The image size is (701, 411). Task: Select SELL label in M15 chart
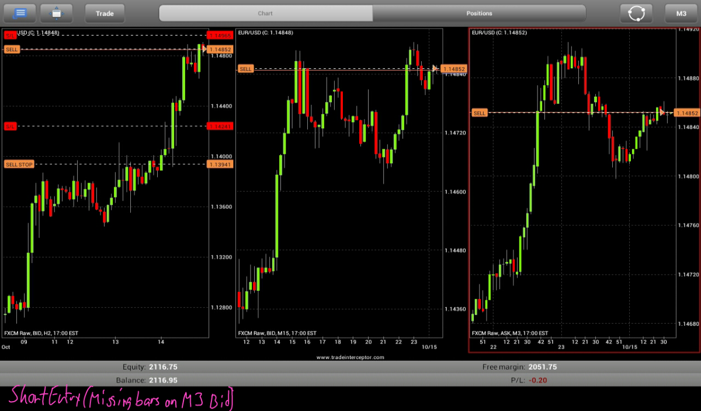pos(245,69)
